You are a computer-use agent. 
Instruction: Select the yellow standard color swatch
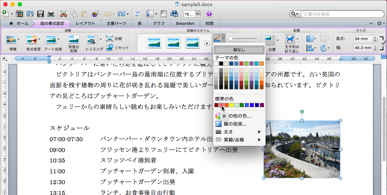232,105
